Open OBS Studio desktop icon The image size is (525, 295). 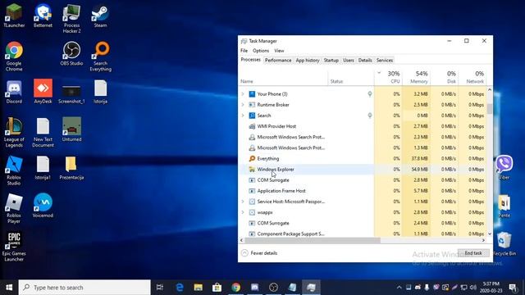click(x=71, y=53)
